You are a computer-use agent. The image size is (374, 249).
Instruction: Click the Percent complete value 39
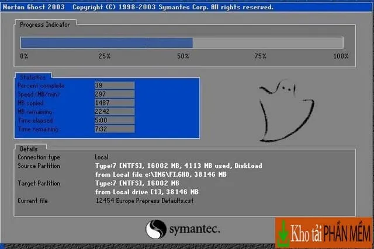(x=115, y=85)
